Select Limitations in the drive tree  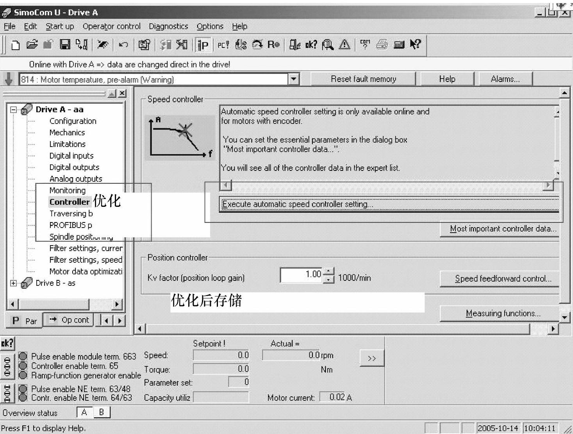67,144
